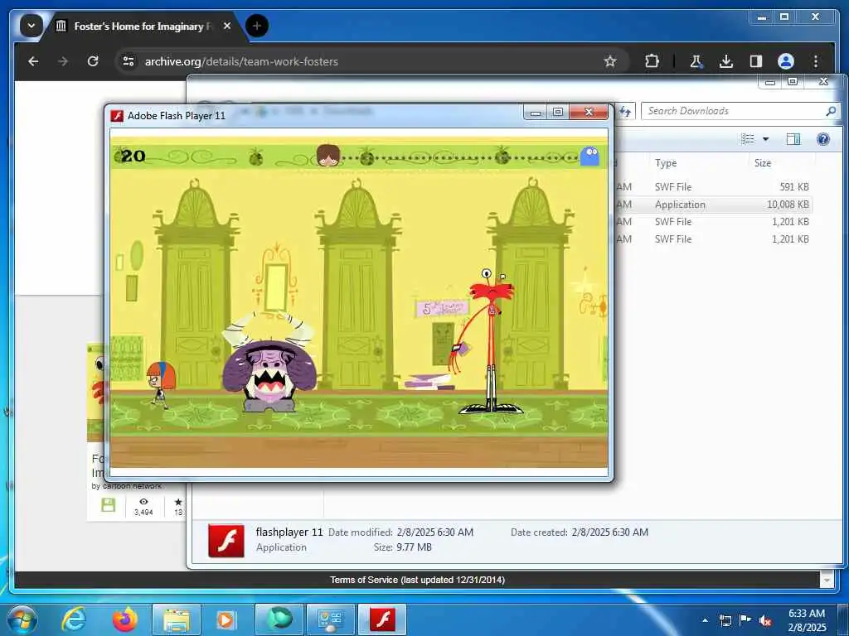Click Explorer refresh arrows button

pos(625,111)
